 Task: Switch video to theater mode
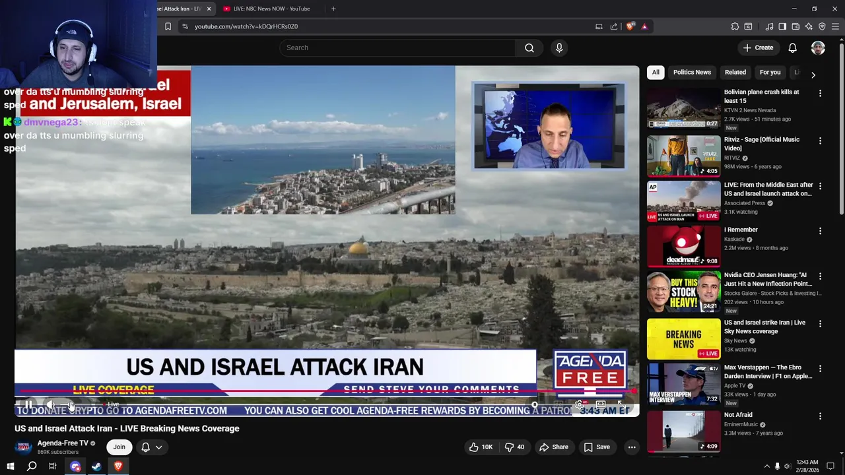click(600, 404)
